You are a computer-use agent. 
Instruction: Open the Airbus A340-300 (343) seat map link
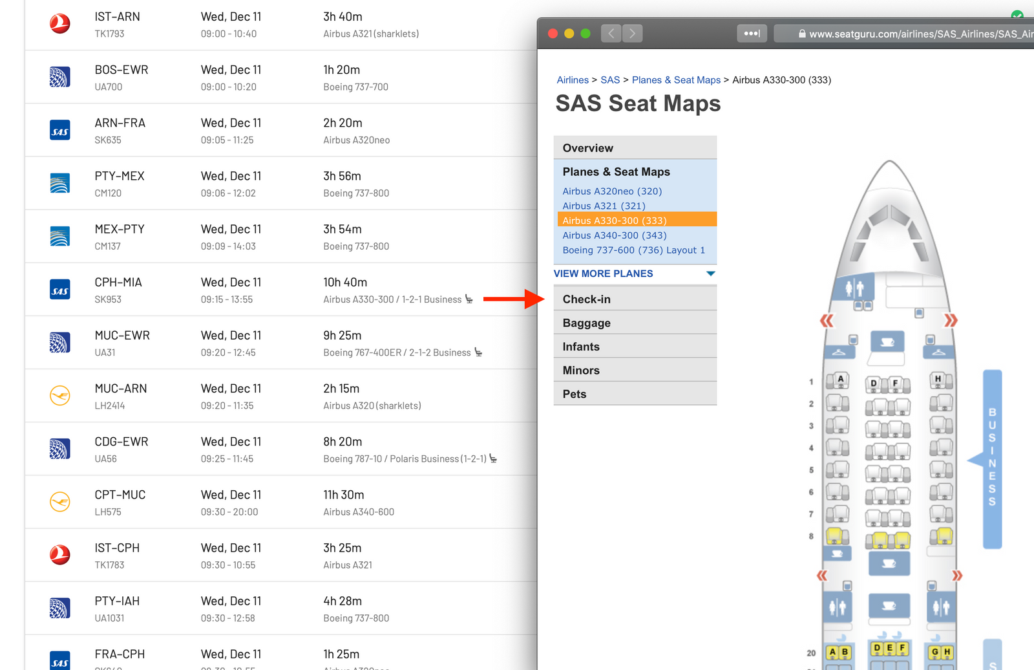coord(615,235)
